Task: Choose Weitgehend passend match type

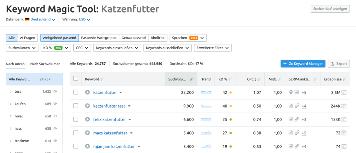Action: pos(59,38)
